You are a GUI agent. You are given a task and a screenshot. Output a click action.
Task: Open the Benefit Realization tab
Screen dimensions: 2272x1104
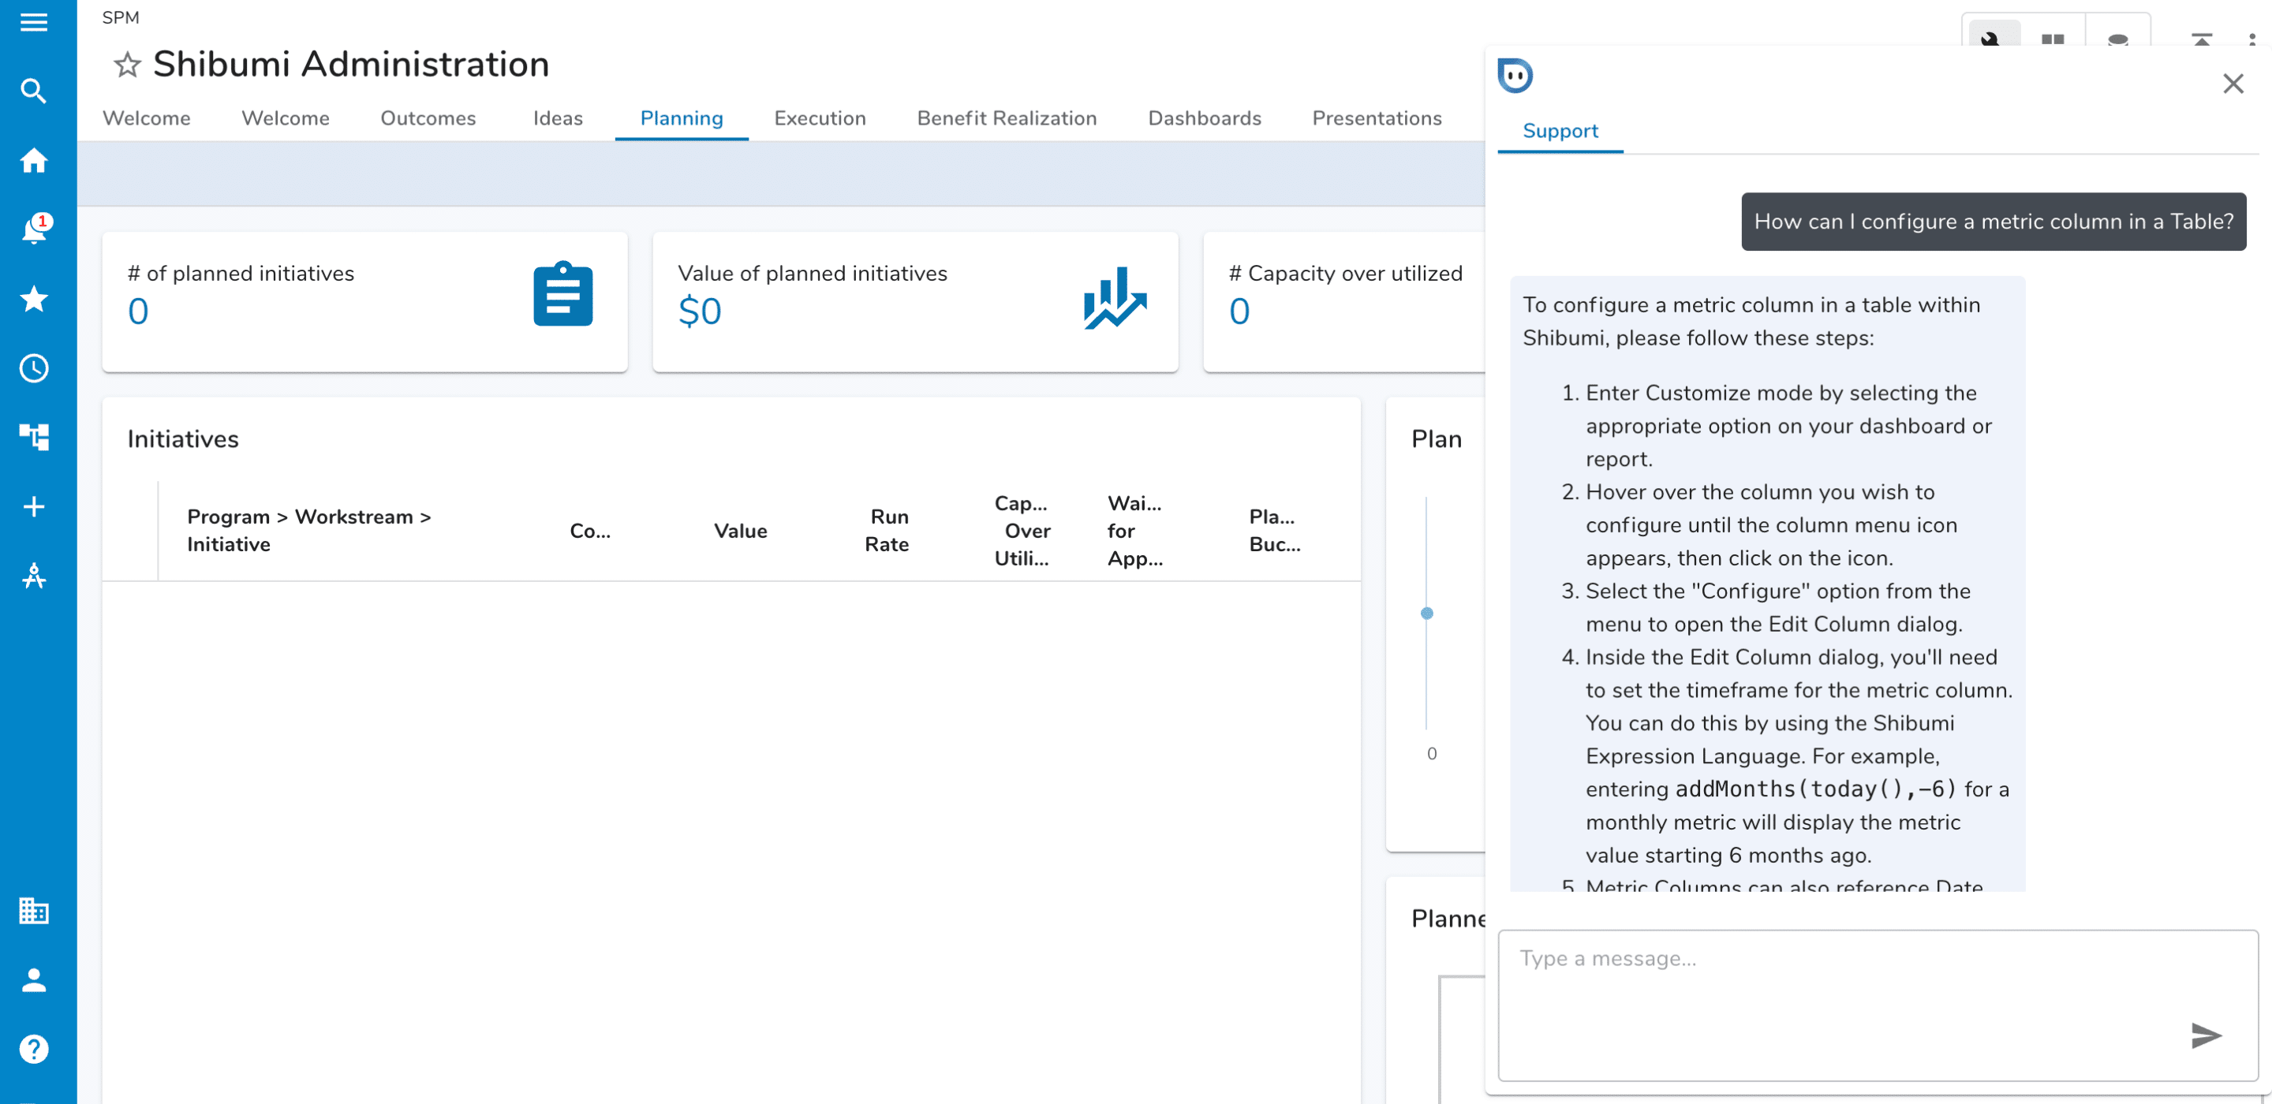[x=1007, y=118]
